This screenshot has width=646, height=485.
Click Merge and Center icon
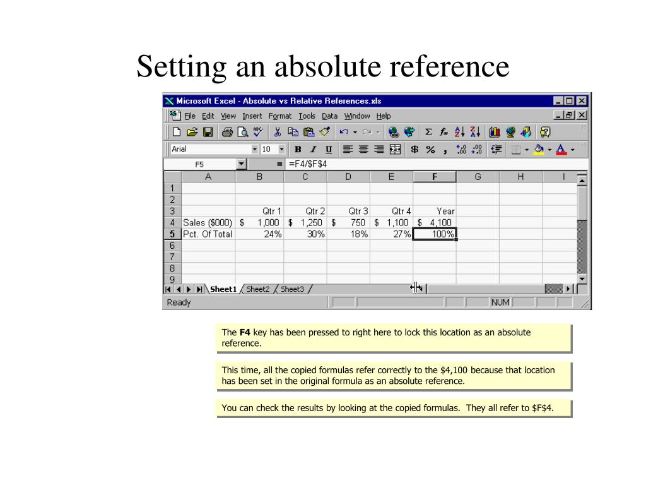click(395, 149)
